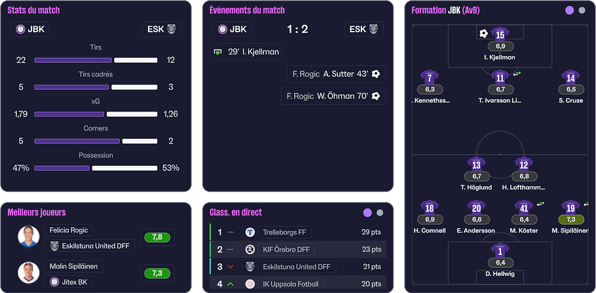The height and width of the screenshot is (293, 596).
Task: Click Malin Sipiläinen's portrait photo
Action: (x=29, y=273)
